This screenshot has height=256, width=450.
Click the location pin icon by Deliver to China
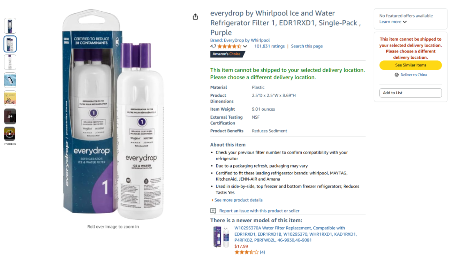(396, 75)
